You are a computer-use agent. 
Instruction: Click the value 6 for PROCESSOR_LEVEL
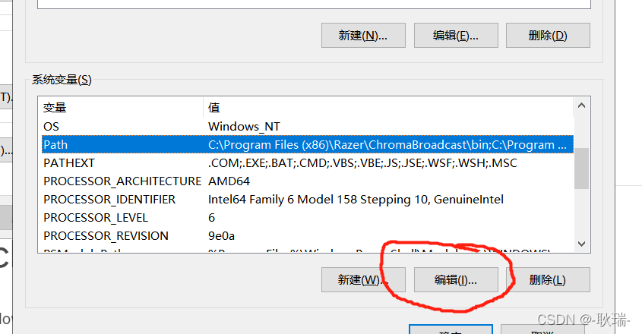point(212,217)
